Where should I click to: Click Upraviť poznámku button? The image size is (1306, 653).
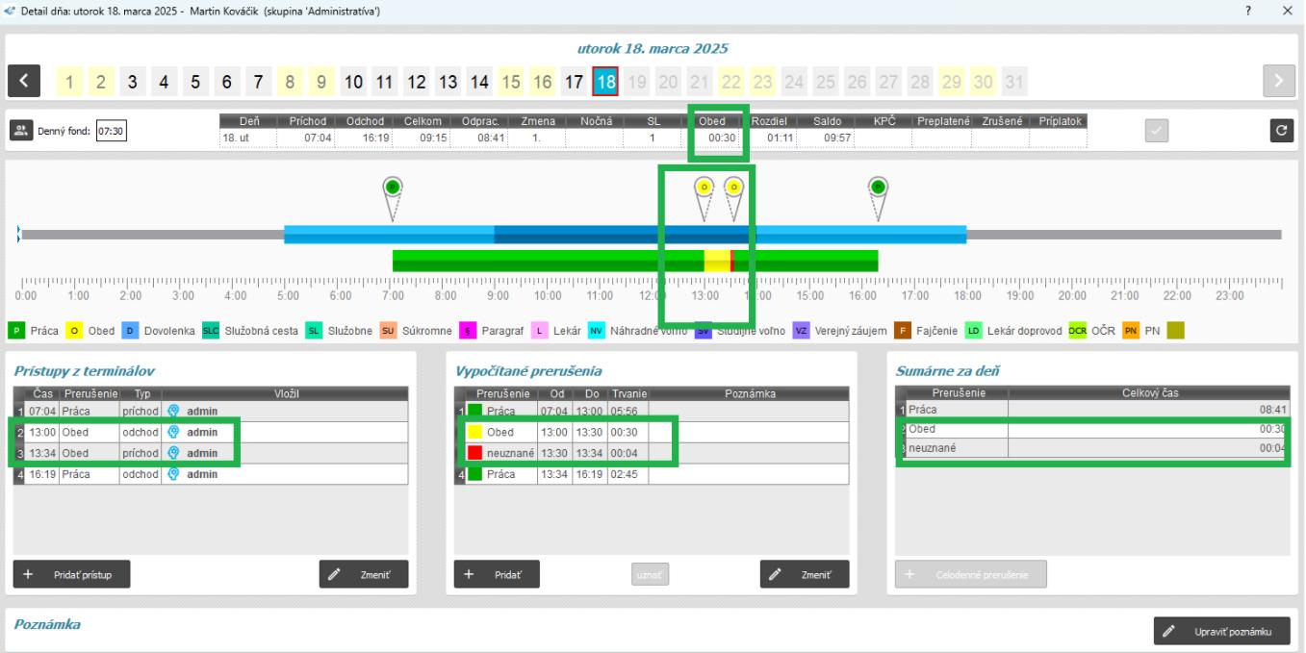[x=1221, y=632]
